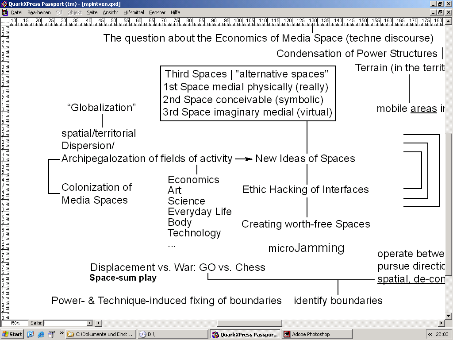Click the Windows Start button
This screenshot has width=453, height=340.
pos(12,334)
